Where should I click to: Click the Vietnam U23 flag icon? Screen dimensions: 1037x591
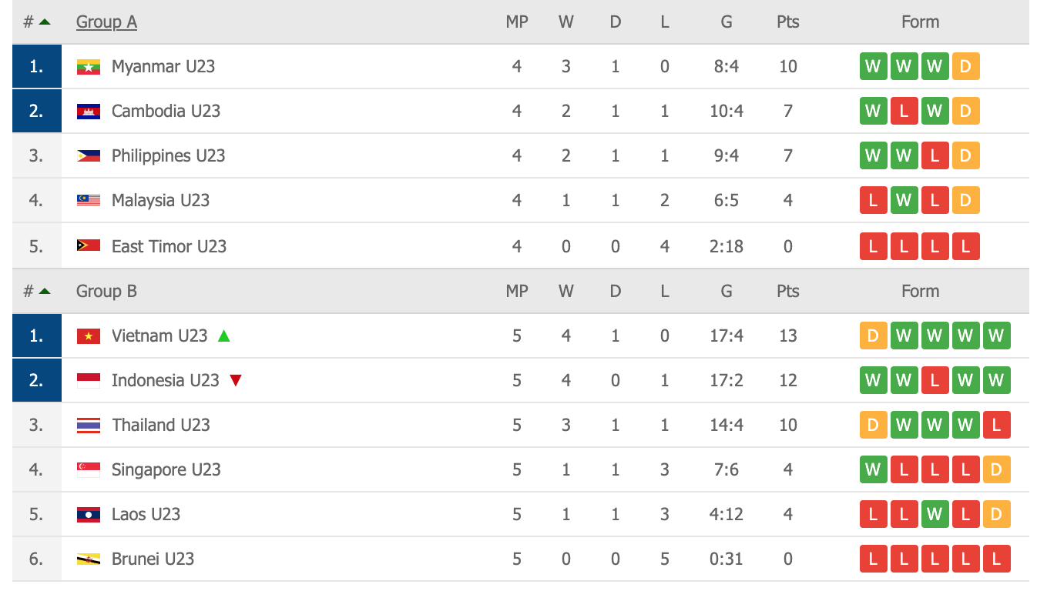point(89,336)
